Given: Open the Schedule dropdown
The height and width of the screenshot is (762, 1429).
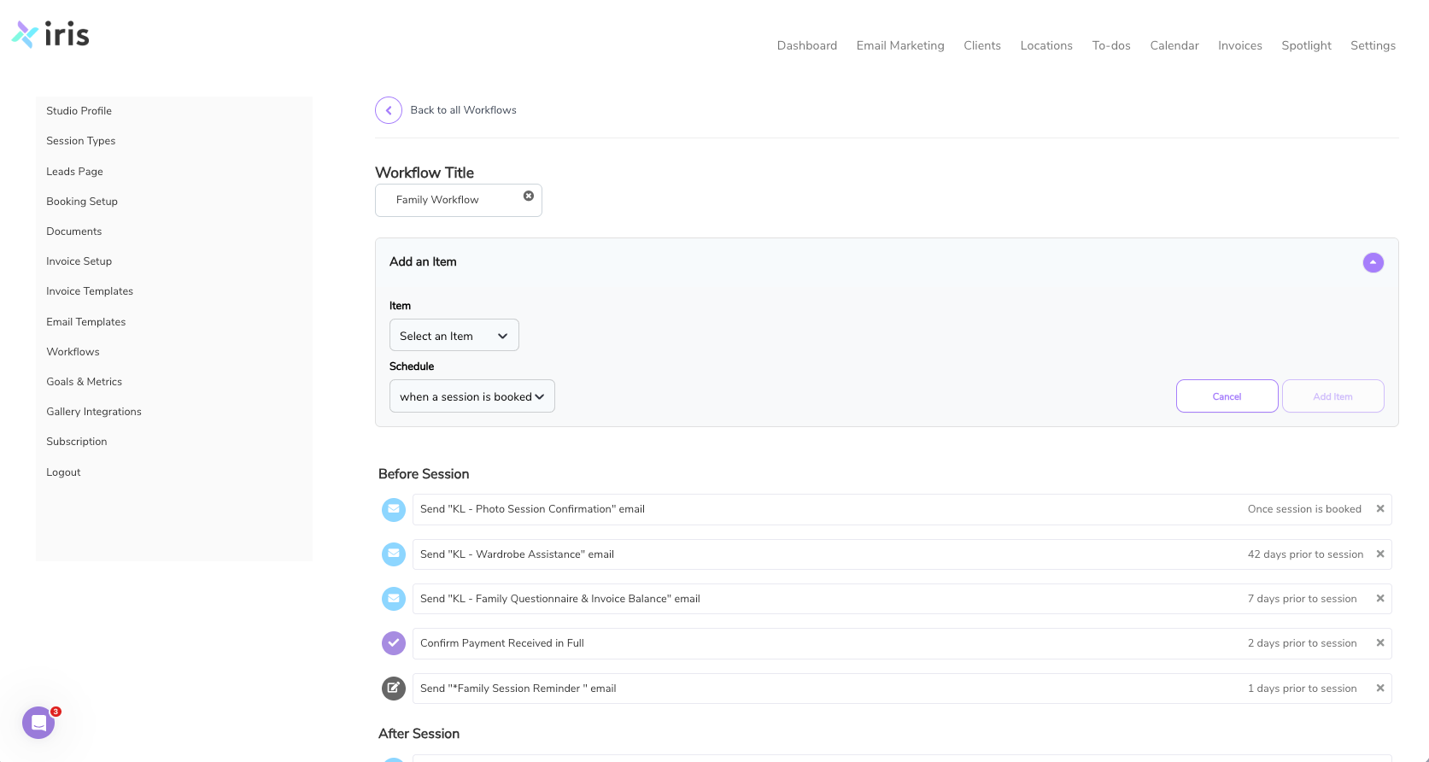Looking at the screenshot, I should 471,396.
